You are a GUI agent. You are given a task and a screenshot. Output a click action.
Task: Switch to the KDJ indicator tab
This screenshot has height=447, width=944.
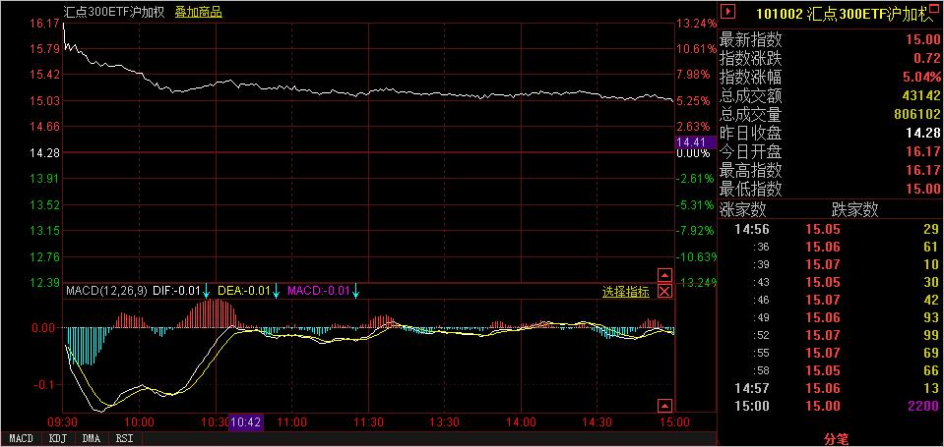point(58,438)
